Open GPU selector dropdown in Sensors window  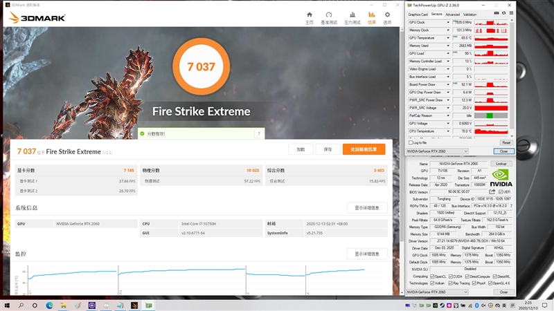[x=438, y=151]
